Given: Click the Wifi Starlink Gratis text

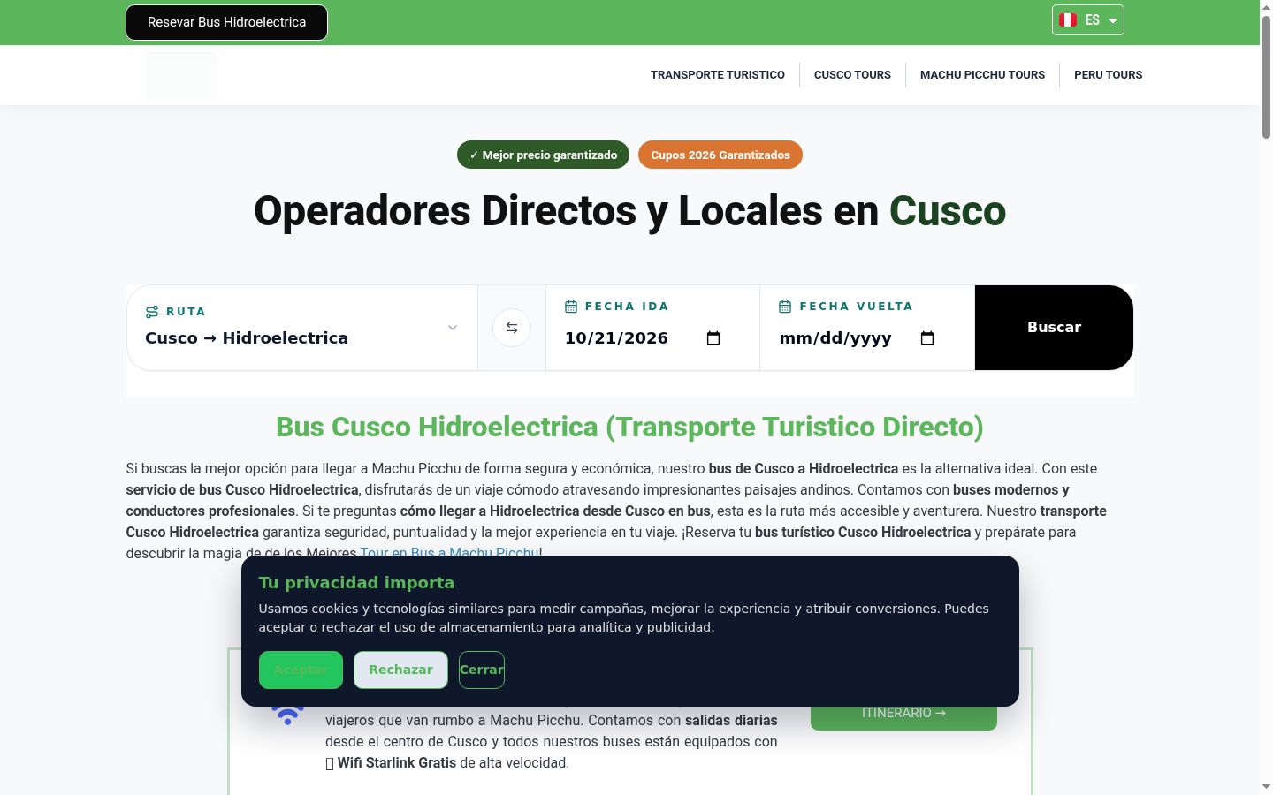Looking at the screenshot, I should point(396,762).
